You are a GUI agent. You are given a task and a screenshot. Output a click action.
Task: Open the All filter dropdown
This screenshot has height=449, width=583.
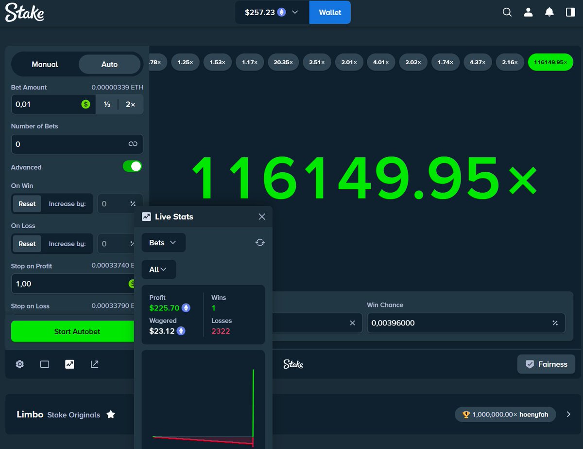point(159,269)
